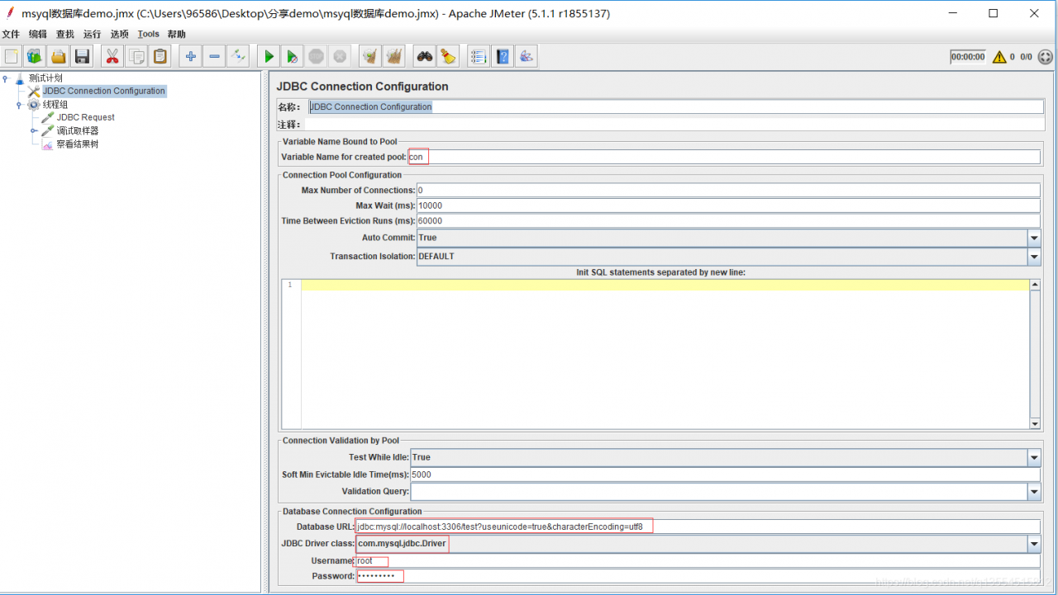
Task: Click the Save floppy disk icon
Action: [82, 56]
